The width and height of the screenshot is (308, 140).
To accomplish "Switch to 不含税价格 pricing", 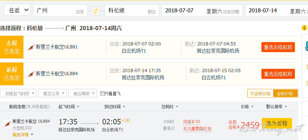I will 260,94.
